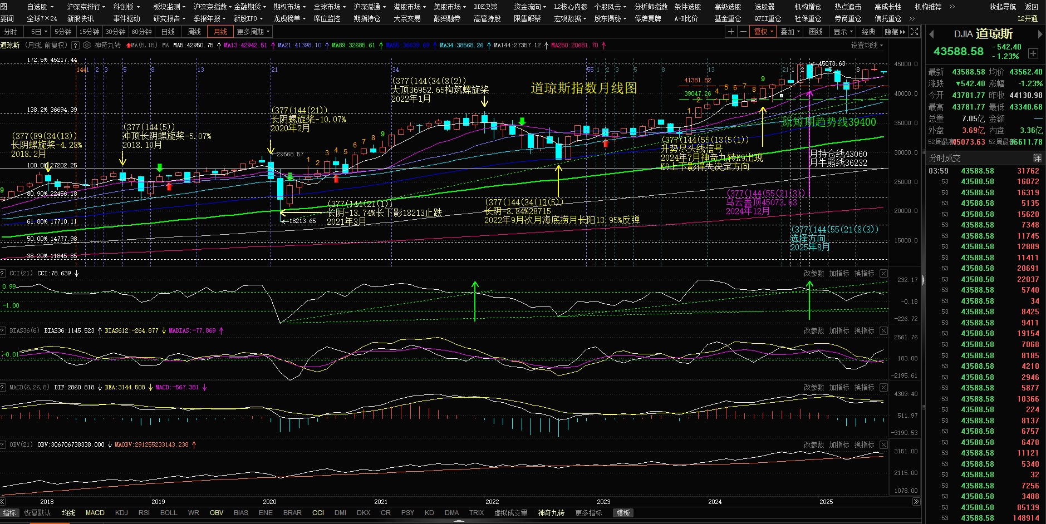Image resolution: width=1046 pixels, height=524 pixels.
Task: Click the help icon beside CCI(21)
Action: (3, 273)
